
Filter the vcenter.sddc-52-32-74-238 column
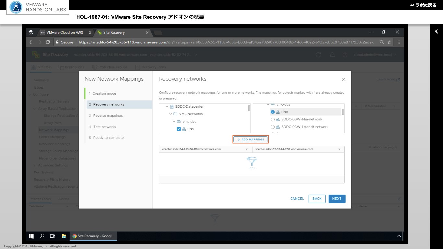[x=339, y=149]
